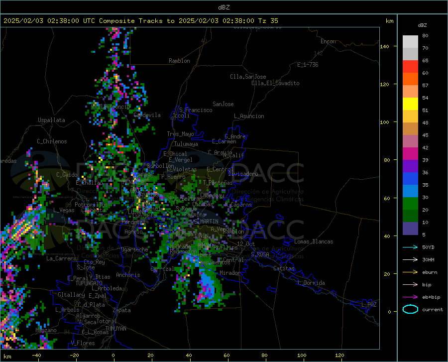This screenshot has width=448, height=362.
Task: Click the TUPUNGATO label
Action: 89,283
